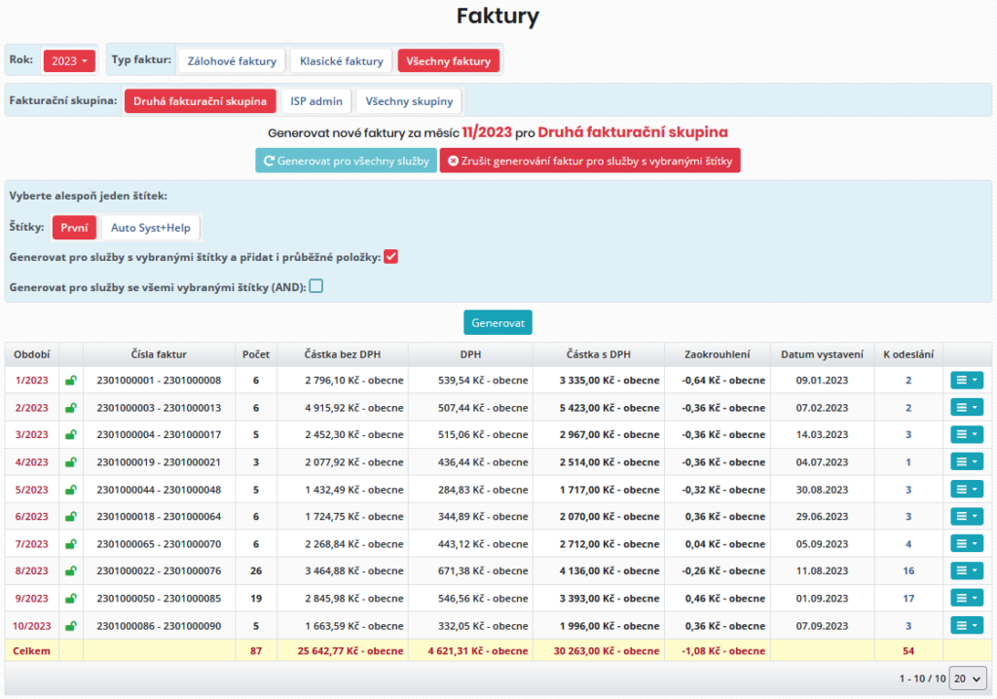Viewport: 997px width, 699px height.
Task: Select the ISP admin fakturační skupina
Action: pos(314,100)
